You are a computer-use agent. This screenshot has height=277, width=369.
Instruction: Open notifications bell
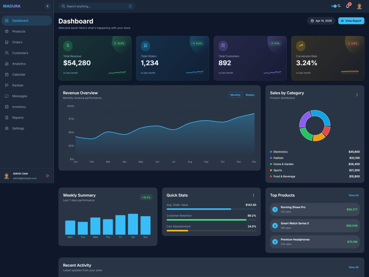(348, 6)
